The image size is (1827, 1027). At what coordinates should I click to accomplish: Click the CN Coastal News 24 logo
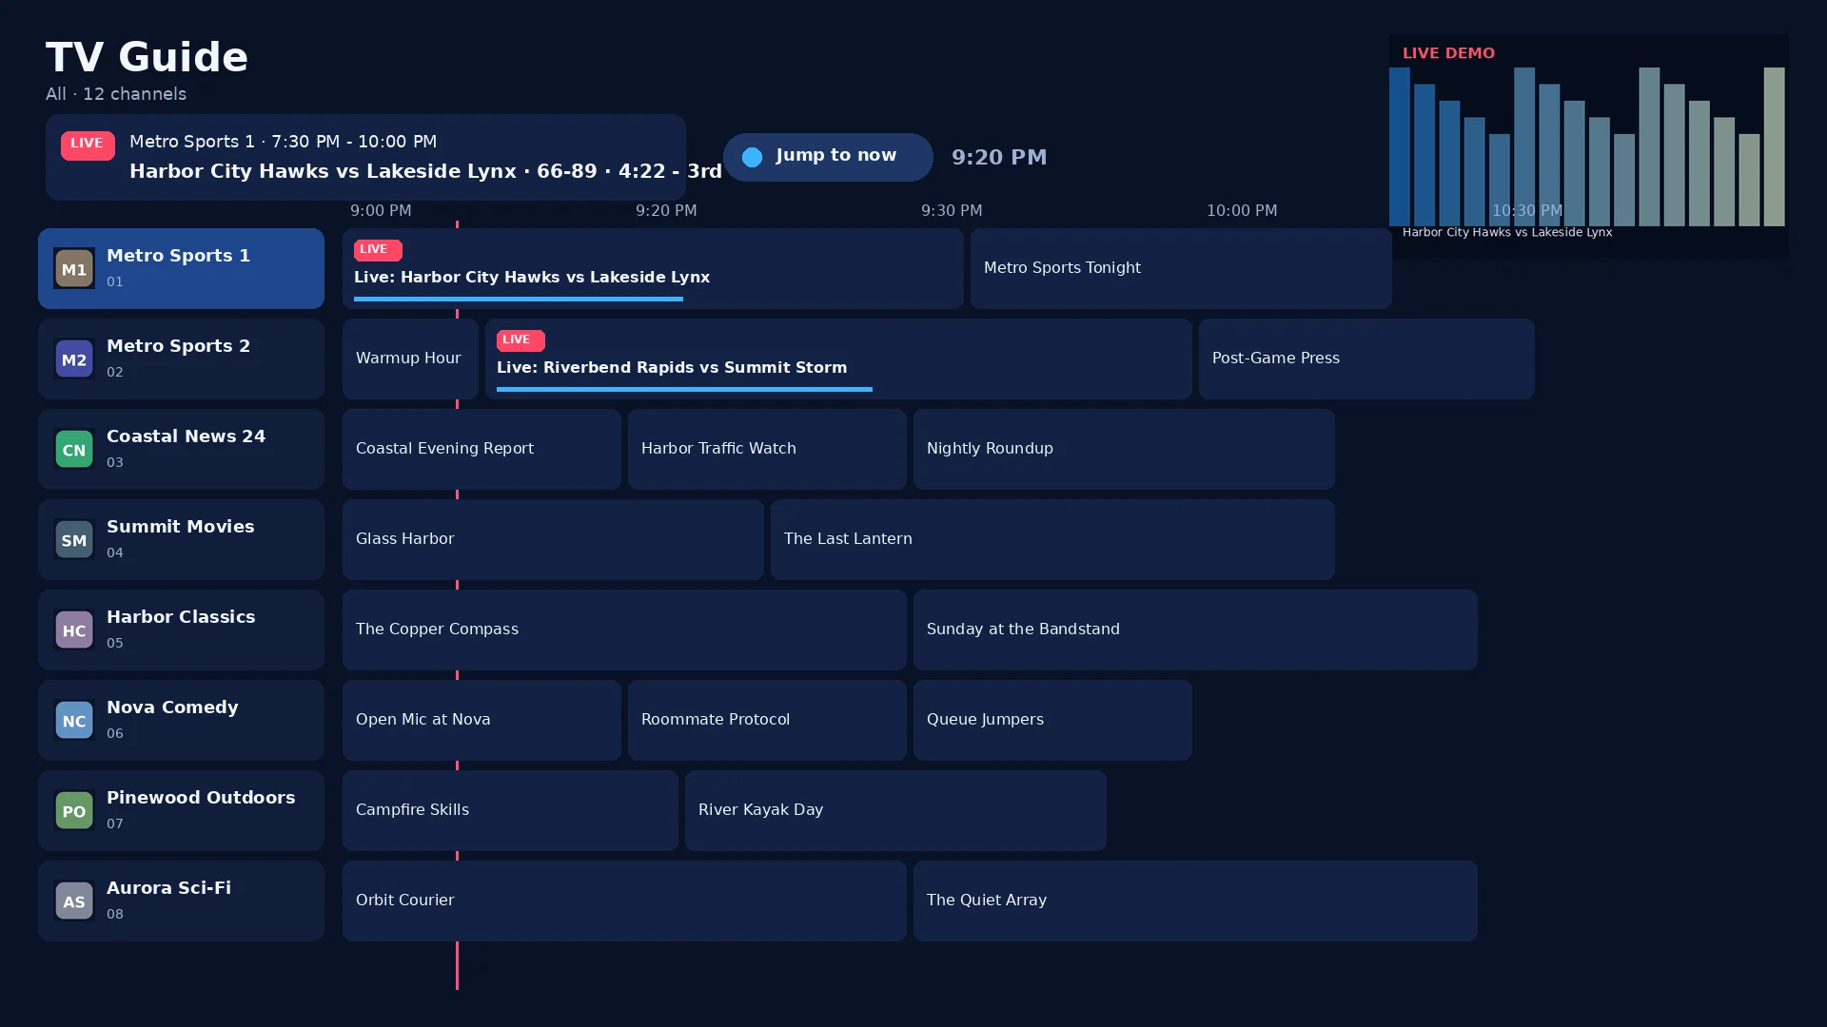click(74, 449)
